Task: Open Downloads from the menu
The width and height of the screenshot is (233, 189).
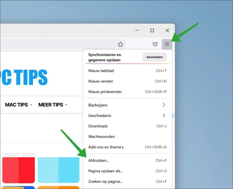Action: (127, 126)
